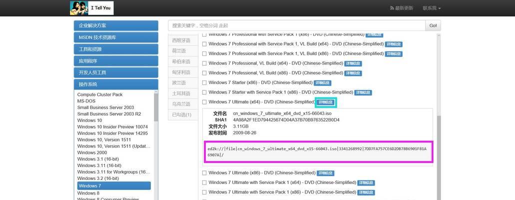
Task: Select Compute Cluster Pack in the list
Action: click(100, 94)
